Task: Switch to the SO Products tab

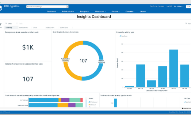Action: coord(64,28)
